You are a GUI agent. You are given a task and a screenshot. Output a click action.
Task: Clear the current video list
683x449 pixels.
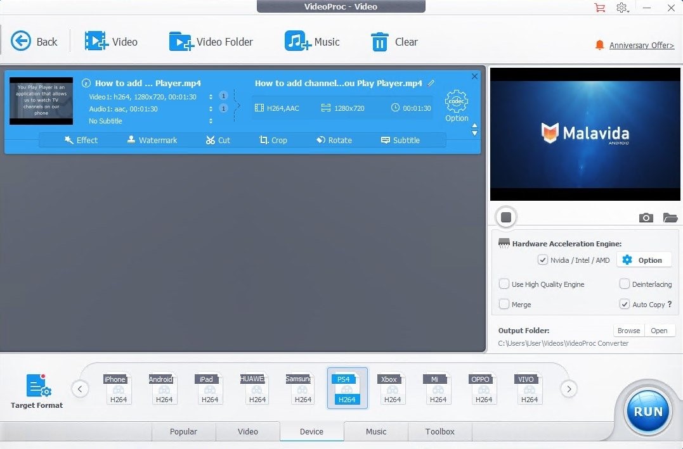click(x=394, y=41)
